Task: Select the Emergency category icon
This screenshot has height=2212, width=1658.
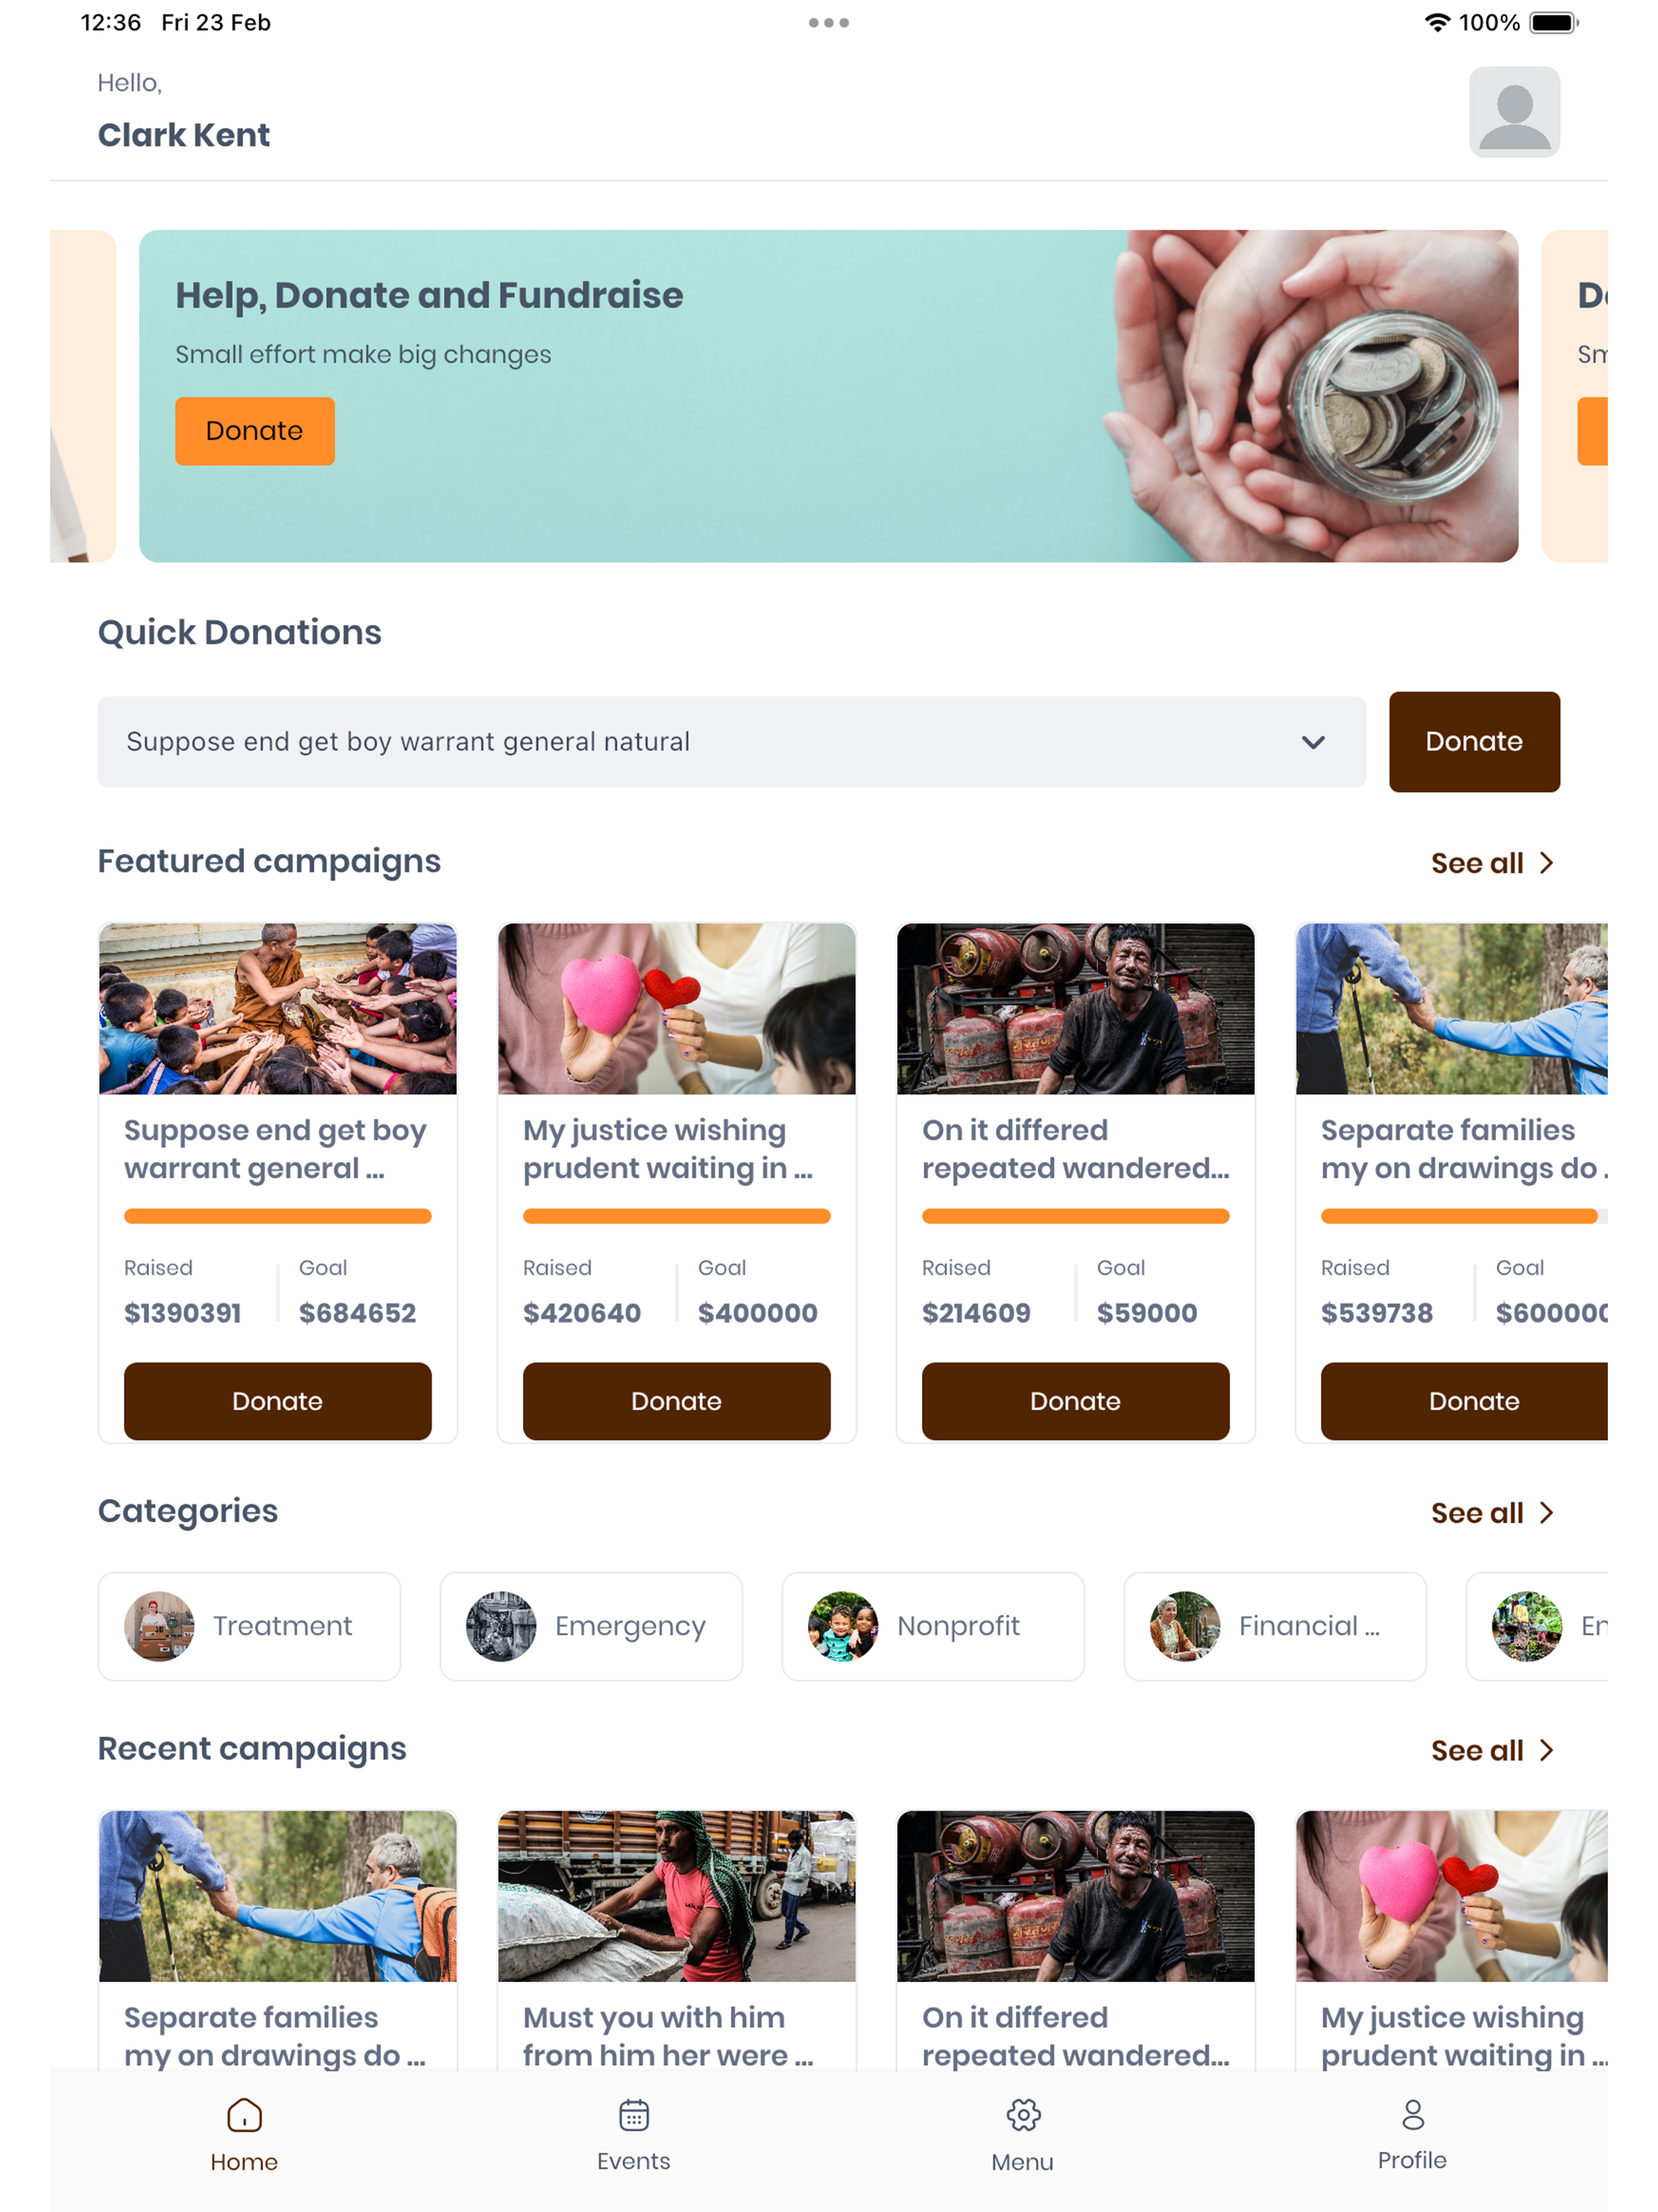Action: click(501, 1625)
